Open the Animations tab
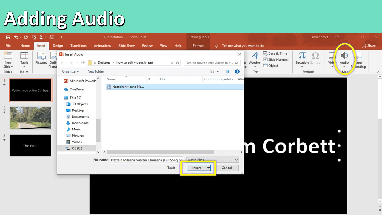This screenshot has width=382, height=215. click(103, 46)
